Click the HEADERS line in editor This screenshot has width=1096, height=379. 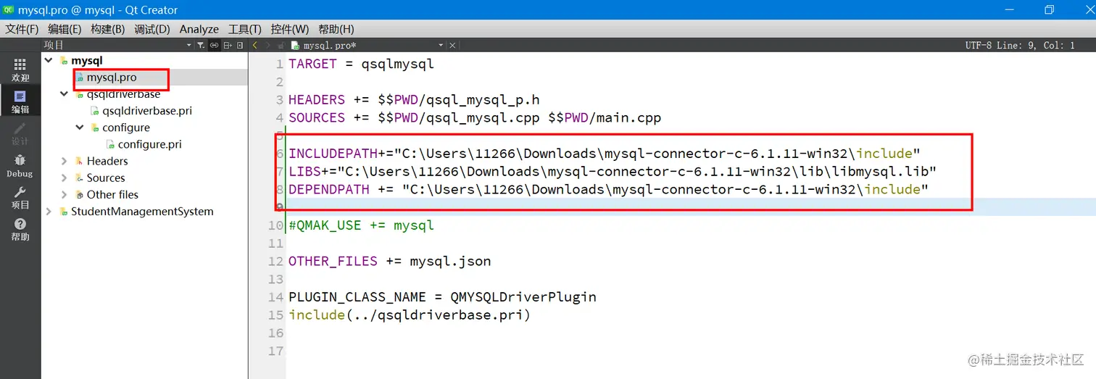tap(414, 99)
